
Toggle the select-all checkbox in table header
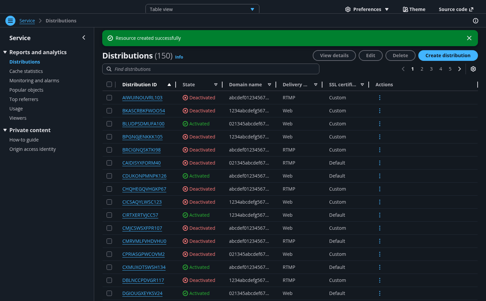point(109,85)
